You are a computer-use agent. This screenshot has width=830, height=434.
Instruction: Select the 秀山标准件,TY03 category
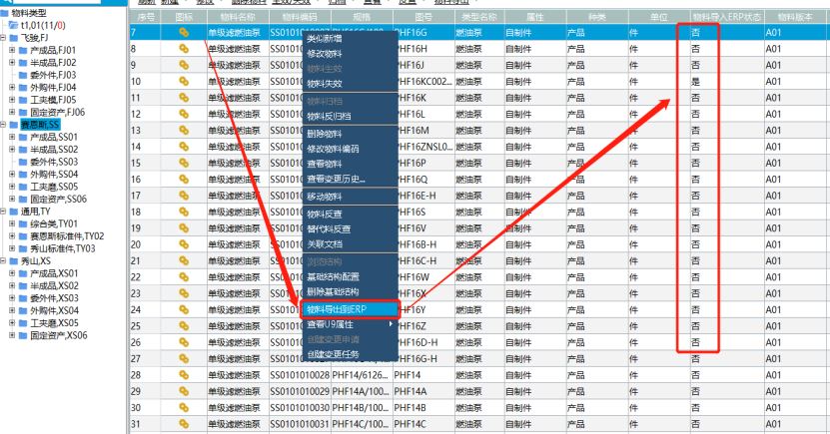coord(62,248)
